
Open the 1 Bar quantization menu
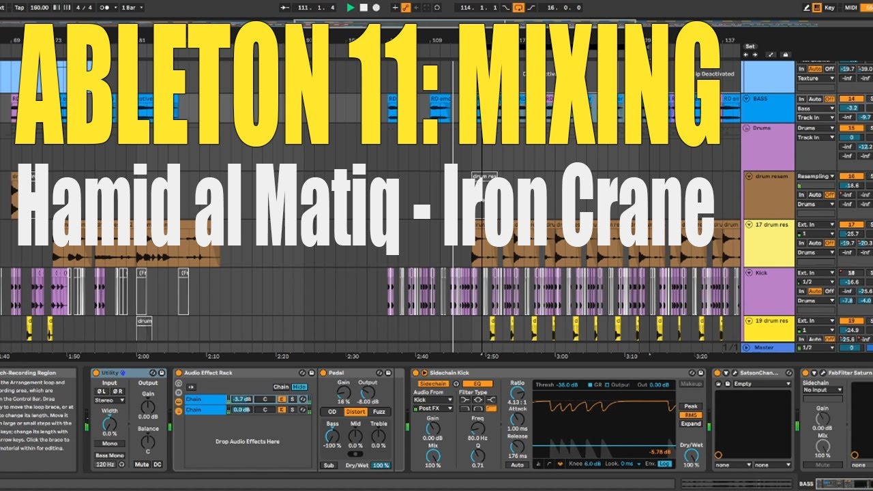coord(132,8)
